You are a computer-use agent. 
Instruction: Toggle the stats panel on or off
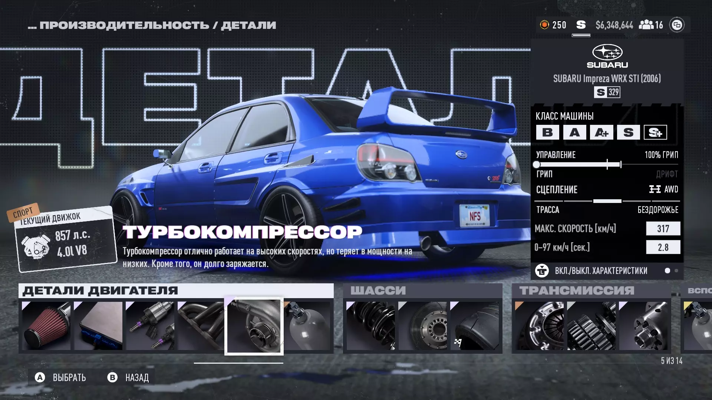pyautogui.click(x=601, y=271)
